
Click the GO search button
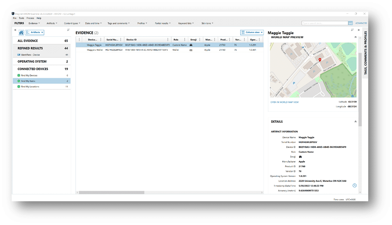click(350, 23)
